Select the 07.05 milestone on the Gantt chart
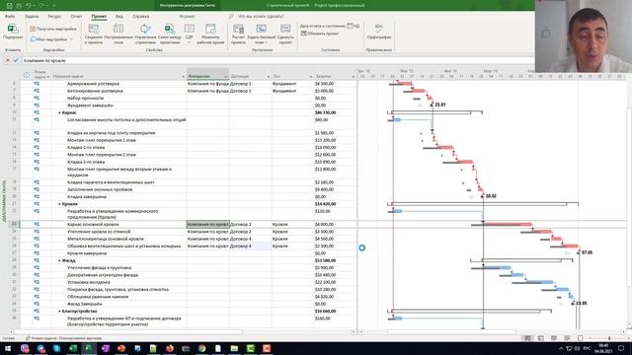Viewport: 632px width, 355px height. [579, 252]
